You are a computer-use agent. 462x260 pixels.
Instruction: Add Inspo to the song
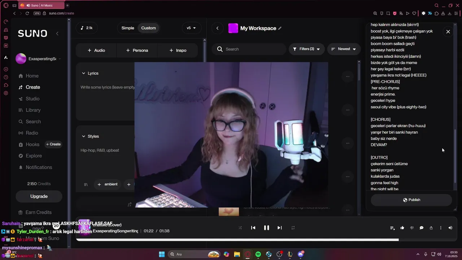178,50
